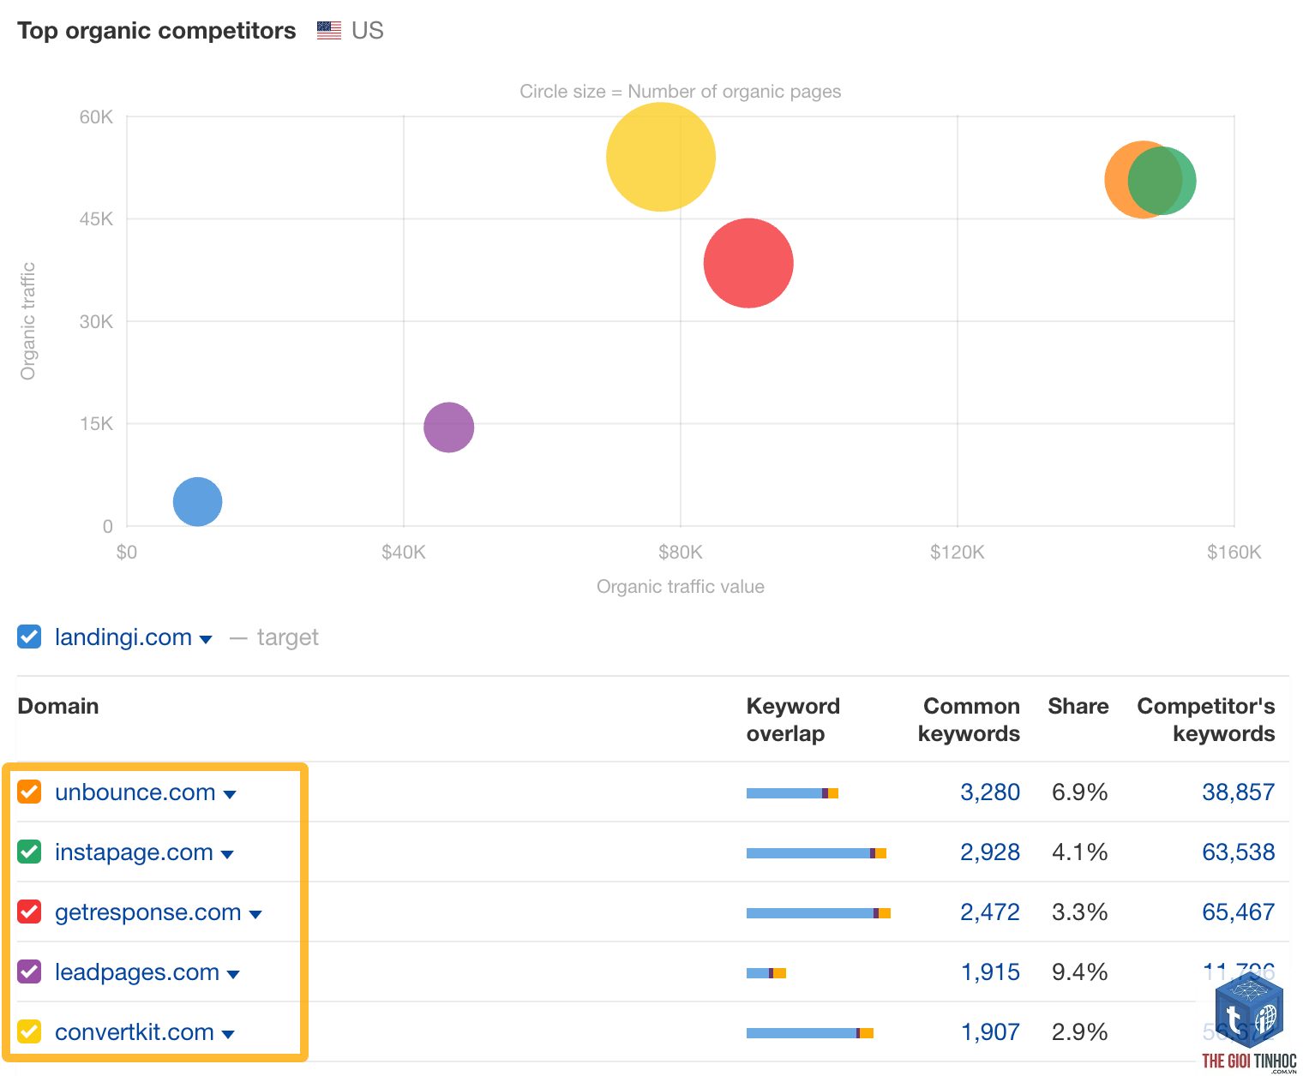Viewport: 1303px width, 1076px height.
Task: Expand the leadpages.com dropdown arrow
Action: tap(233, 975)
